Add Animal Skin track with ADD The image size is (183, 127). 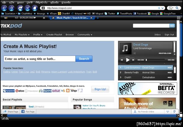click(170, 72)
